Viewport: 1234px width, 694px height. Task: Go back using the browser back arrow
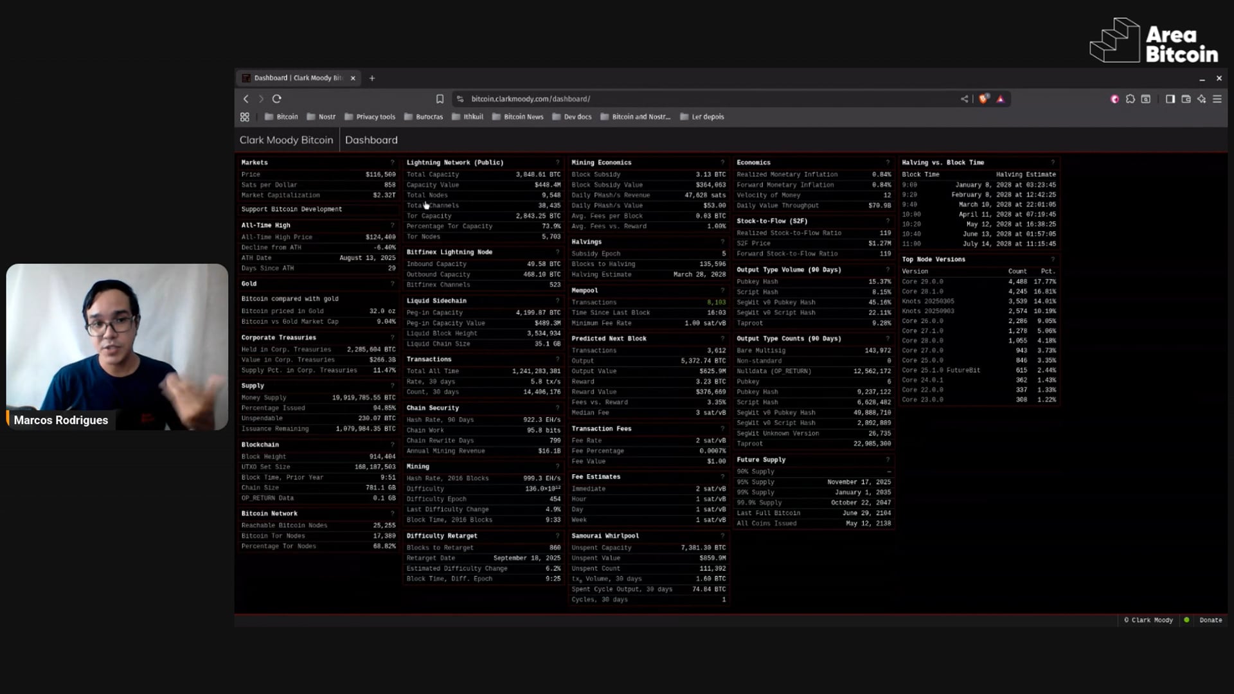(x=246, y=99)
